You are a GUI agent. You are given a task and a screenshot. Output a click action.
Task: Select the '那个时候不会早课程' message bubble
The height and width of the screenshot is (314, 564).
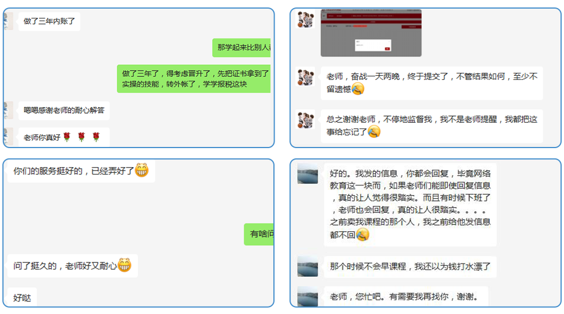[410, 267]
